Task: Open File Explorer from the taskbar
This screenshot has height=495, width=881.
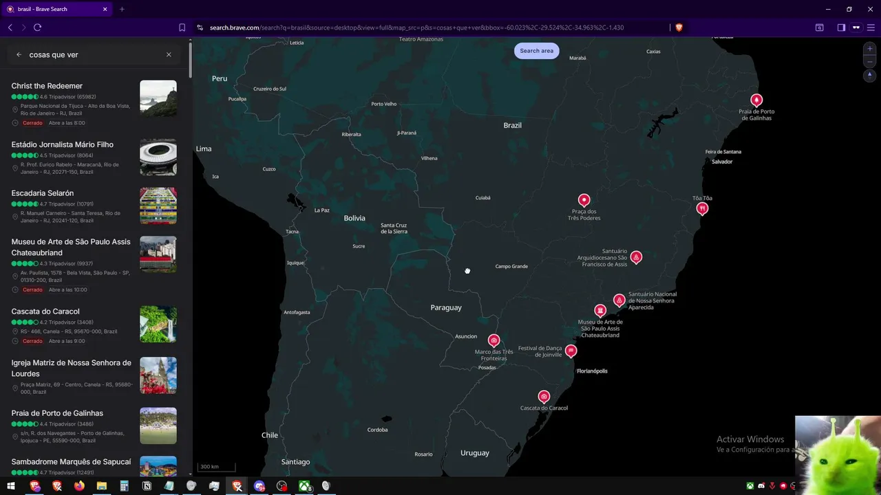Action: coord(102,486)
